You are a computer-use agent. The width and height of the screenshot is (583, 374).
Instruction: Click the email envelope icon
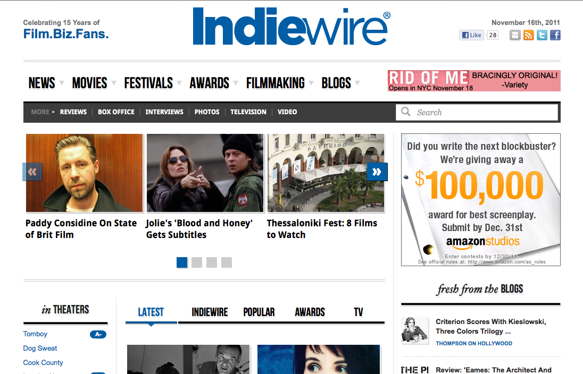pyautogui.click(x=515, y=35)
